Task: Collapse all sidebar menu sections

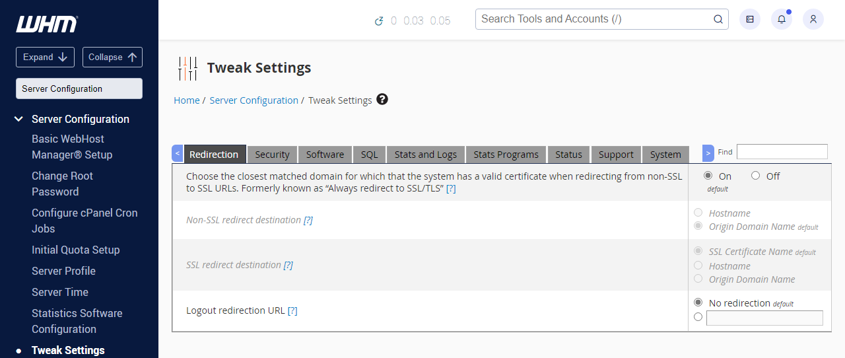Action: (112, 57)
